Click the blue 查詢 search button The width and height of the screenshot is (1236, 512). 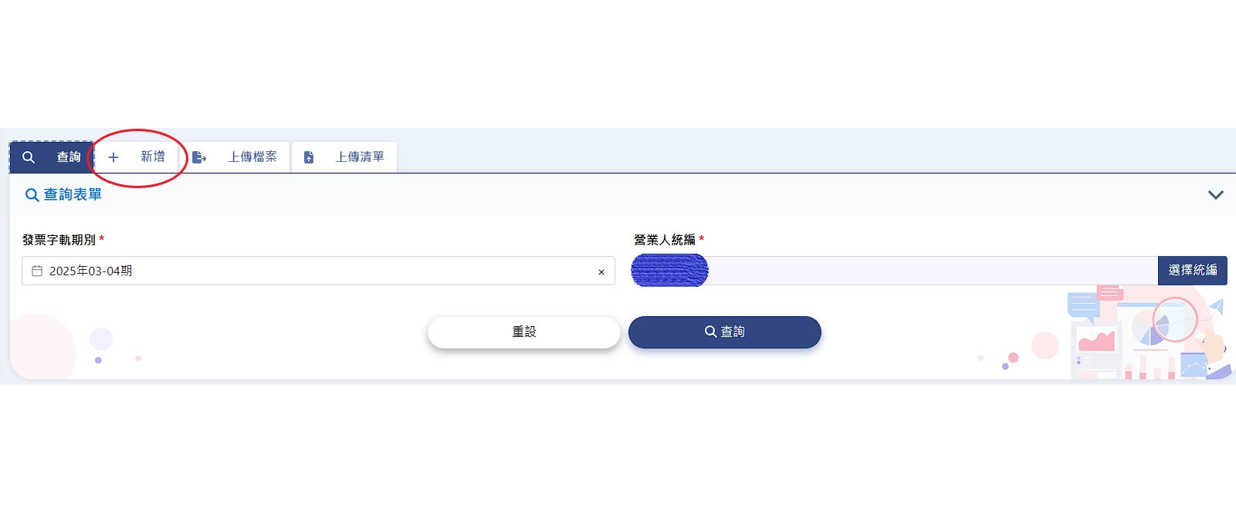pos(725,332)
